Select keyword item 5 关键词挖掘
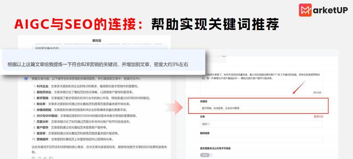This screenshot has width=353, height=159. (x=80, y=110)
